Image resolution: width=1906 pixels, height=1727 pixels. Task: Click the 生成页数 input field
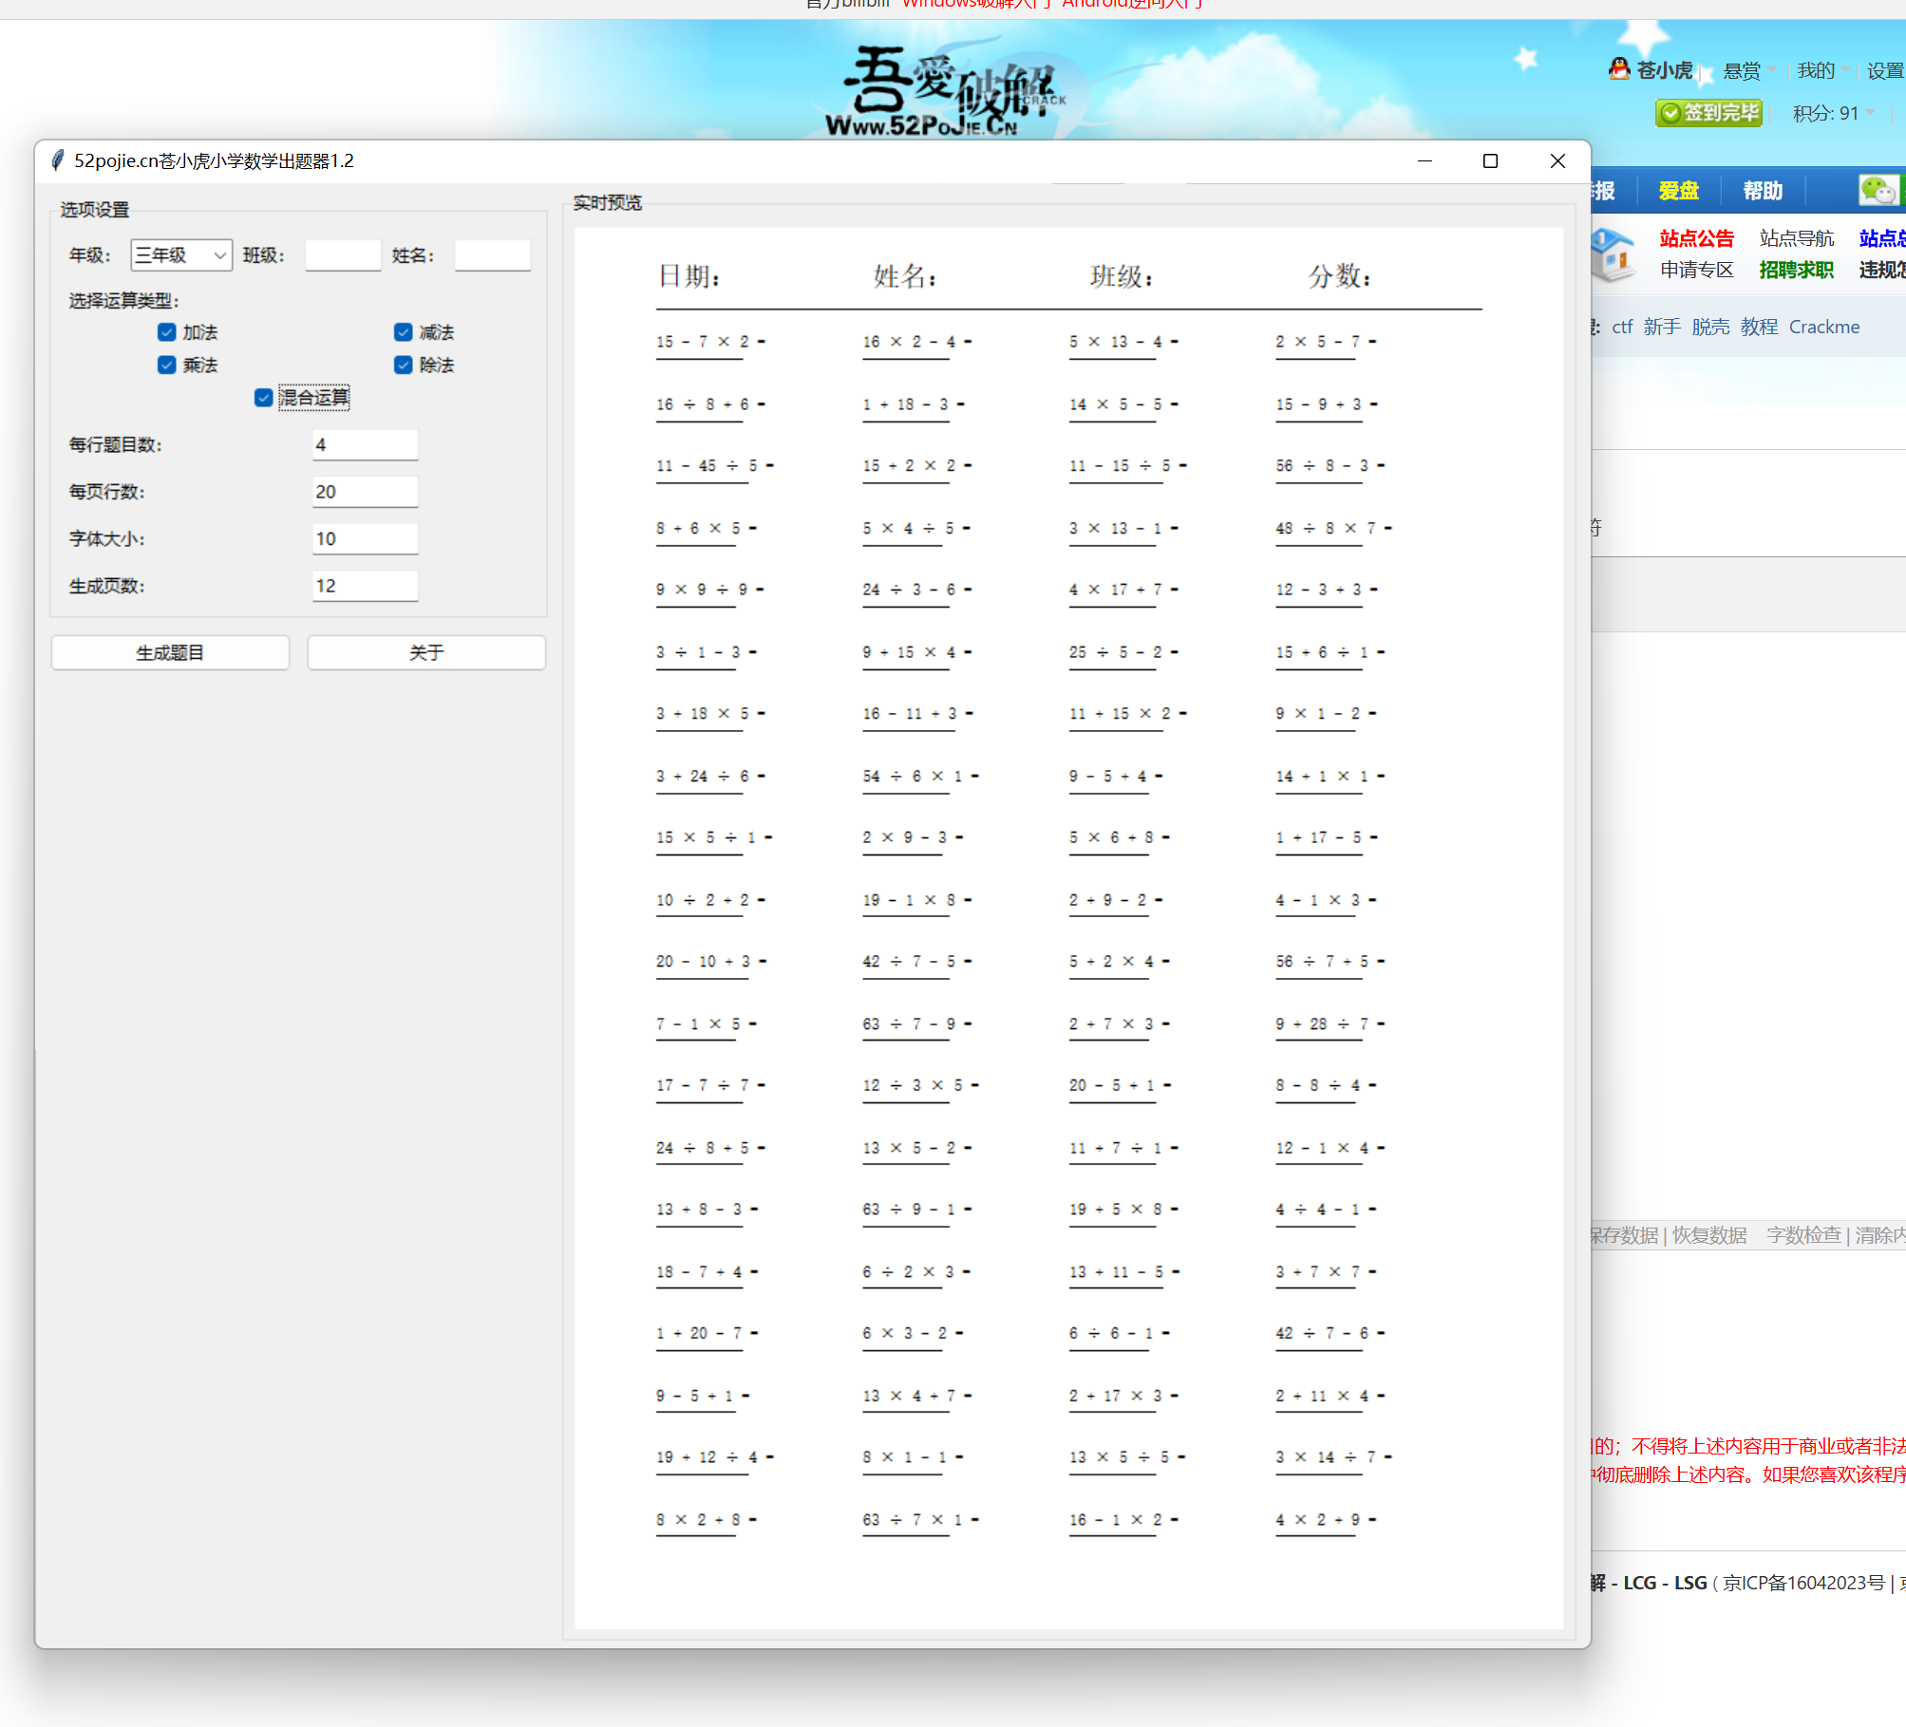[x=365, y=586]
